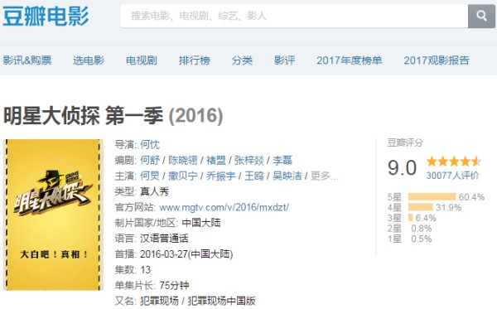The height and width of the screenshot is (309, 497).
Task: Open cast member 吴映洁 link
Action: tap(287, 176)
